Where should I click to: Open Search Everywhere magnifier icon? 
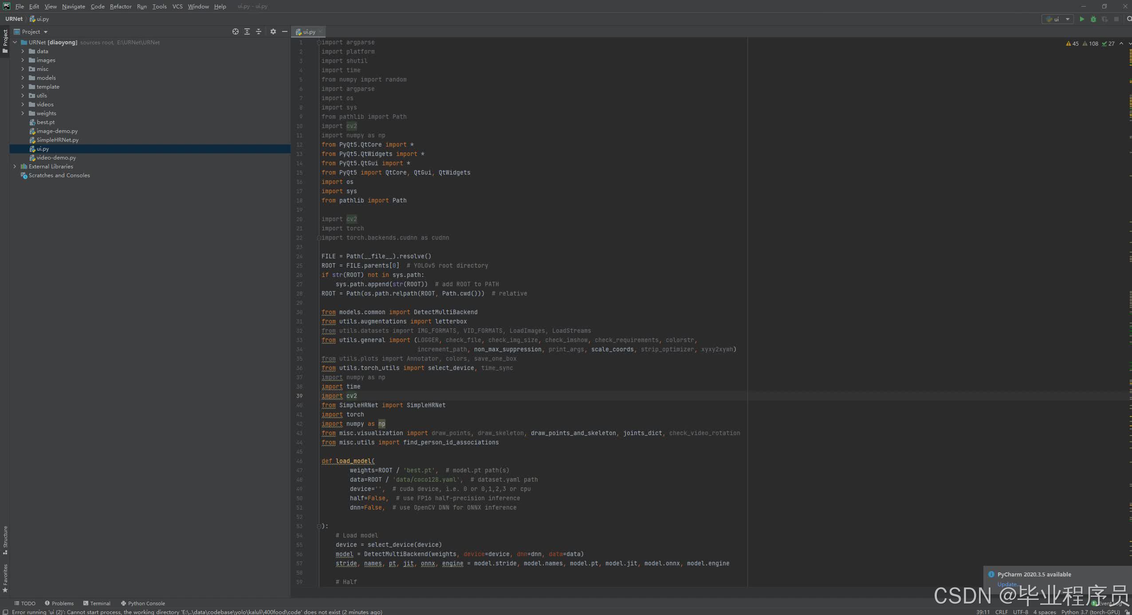click(x=1129, y=19)
